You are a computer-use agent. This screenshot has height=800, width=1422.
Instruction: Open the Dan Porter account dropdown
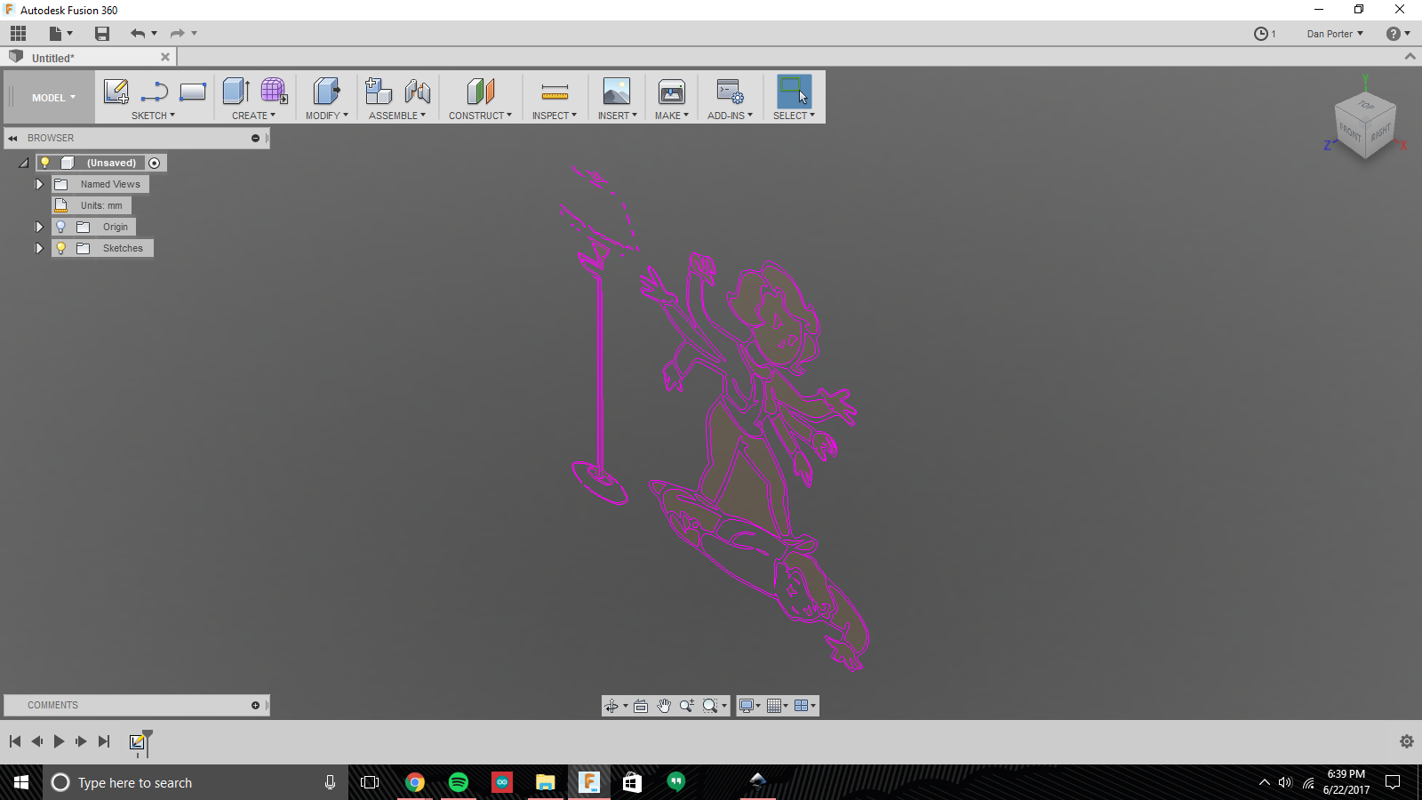1335,34
